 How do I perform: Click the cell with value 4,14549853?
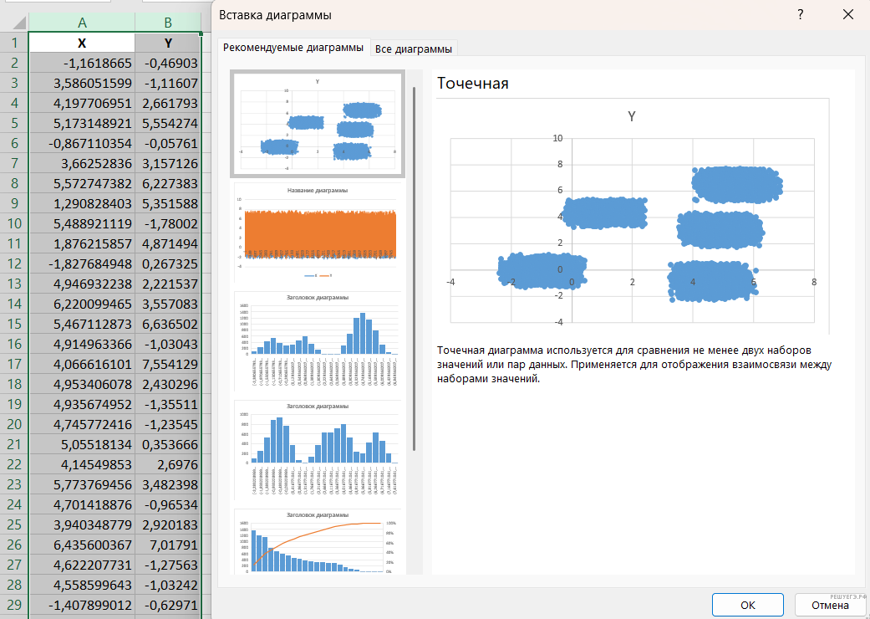pos(82,464)
